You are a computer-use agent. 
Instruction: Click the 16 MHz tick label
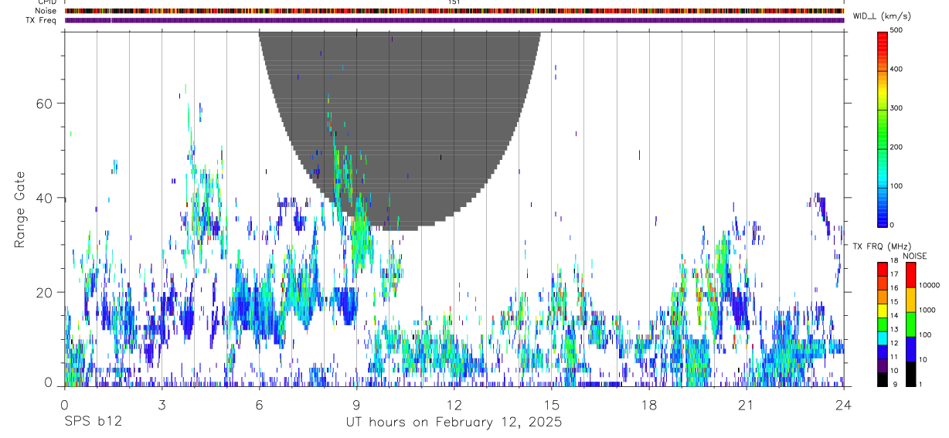pos(894,288)
